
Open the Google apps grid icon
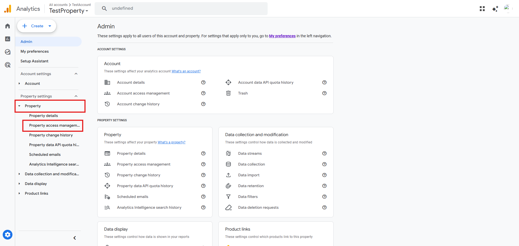pyautogui.click(x=482, y=9)
